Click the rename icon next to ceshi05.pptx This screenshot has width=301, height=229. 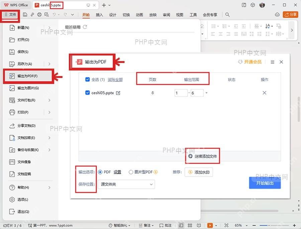118,93
